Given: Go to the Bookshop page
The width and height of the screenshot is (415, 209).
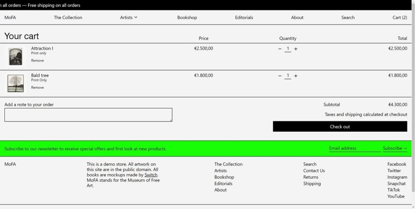Looking at the screenshot, I should click(187, 17).
